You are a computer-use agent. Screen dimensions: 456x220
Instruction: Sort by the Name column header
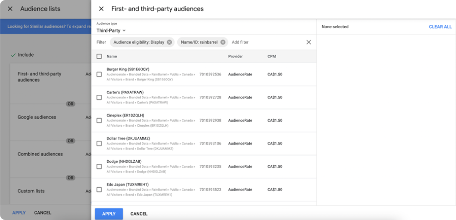pos(112,57)
